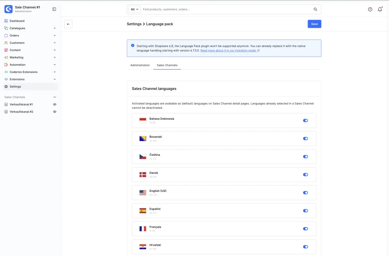Expand the Customers menu chevron
389x256 pixels.
tap(55, 43)
